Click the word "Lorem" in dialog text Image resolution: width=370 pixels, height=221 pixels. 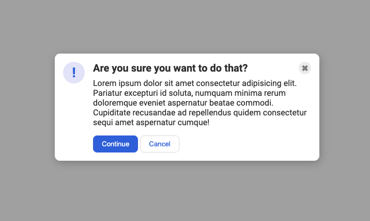click(104, 83)
